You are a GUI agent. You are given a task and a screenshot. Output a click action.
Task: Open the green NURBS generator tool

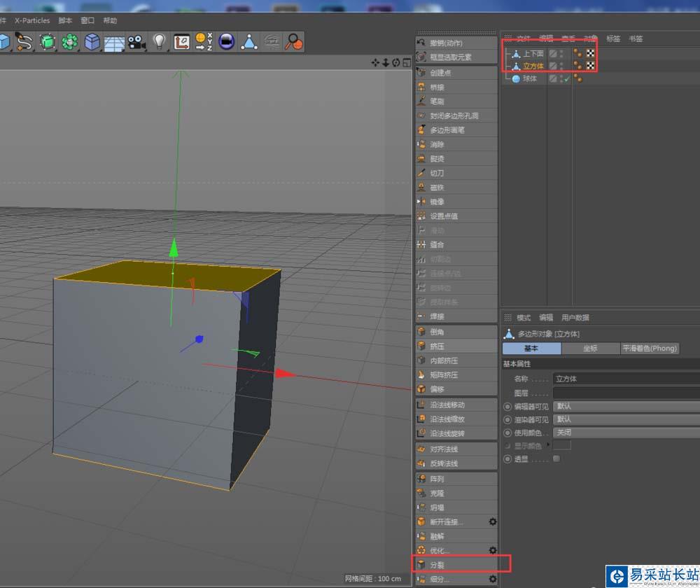[48, 42]
